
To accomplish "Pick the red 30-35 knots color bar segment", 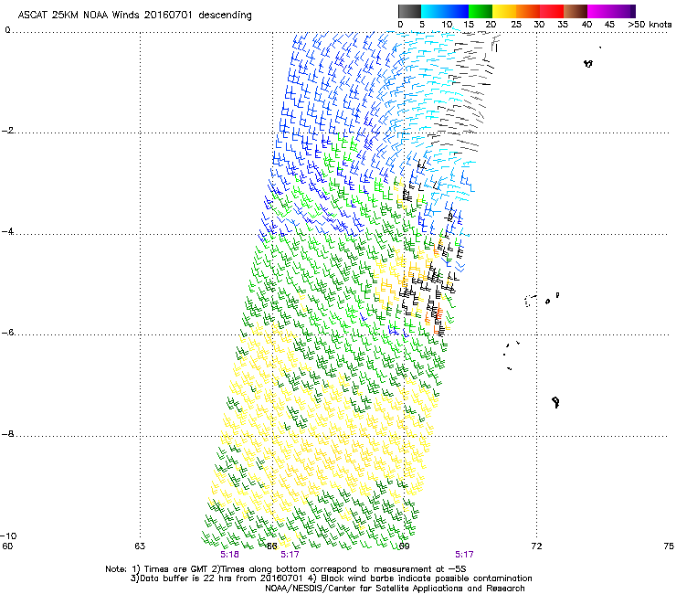I will (x=552, y=11).
